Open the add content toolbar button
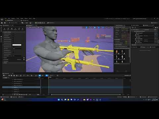159x119 pixels. coord(23,23)
